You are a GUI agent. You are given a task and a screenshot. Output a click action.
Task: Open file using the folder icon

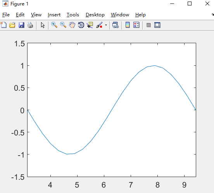click(12, 25)
